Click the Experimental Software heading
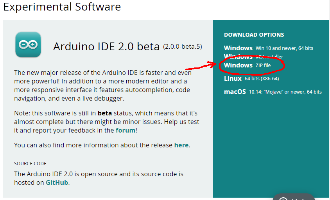This screenshot has width=330, height=200. (62, 7)
